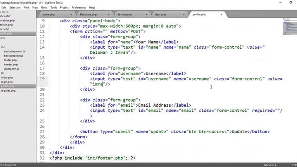Open the Find menu
This screenshot has width=297, height=167.
(26, 7)
